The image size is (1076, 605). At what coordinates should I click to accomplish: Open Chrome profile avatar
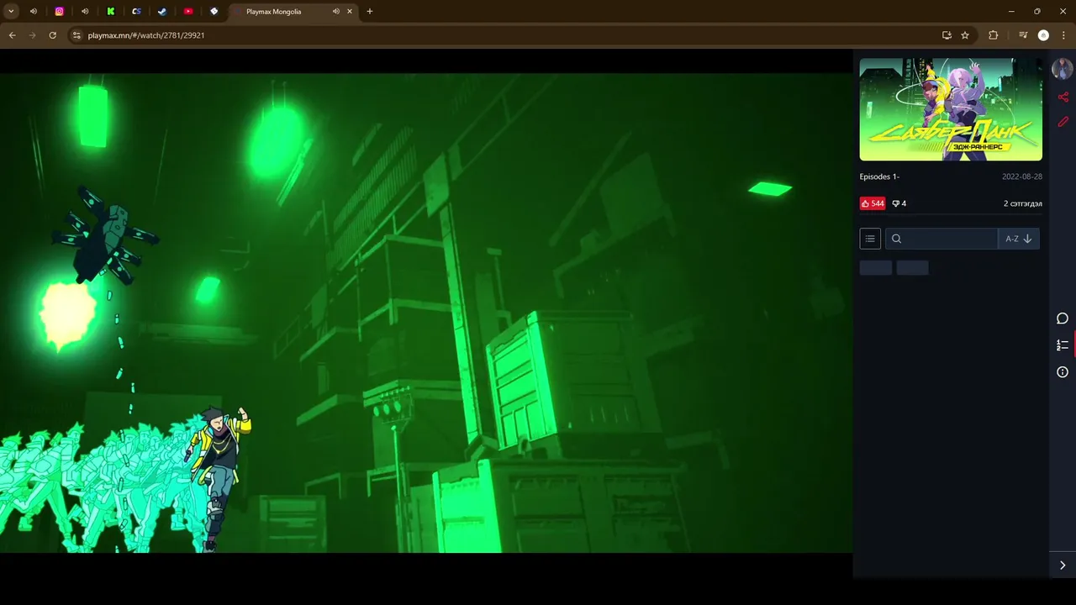[x=1043, y=35]
